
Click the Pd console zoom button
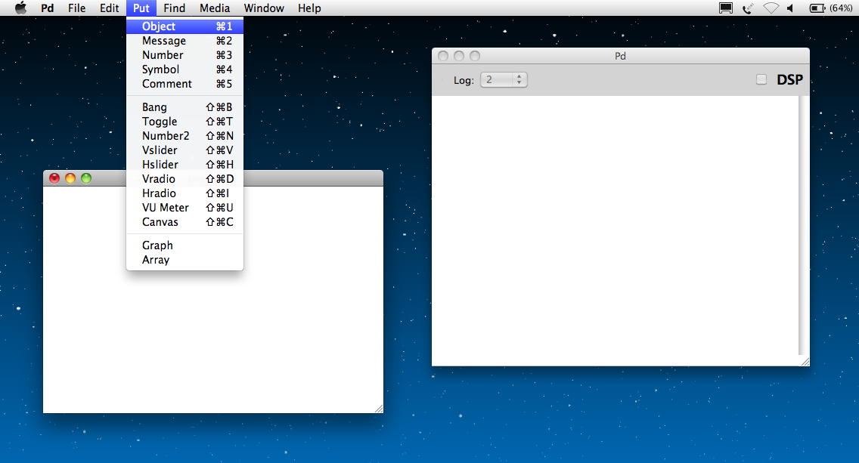tap(475, 56)
